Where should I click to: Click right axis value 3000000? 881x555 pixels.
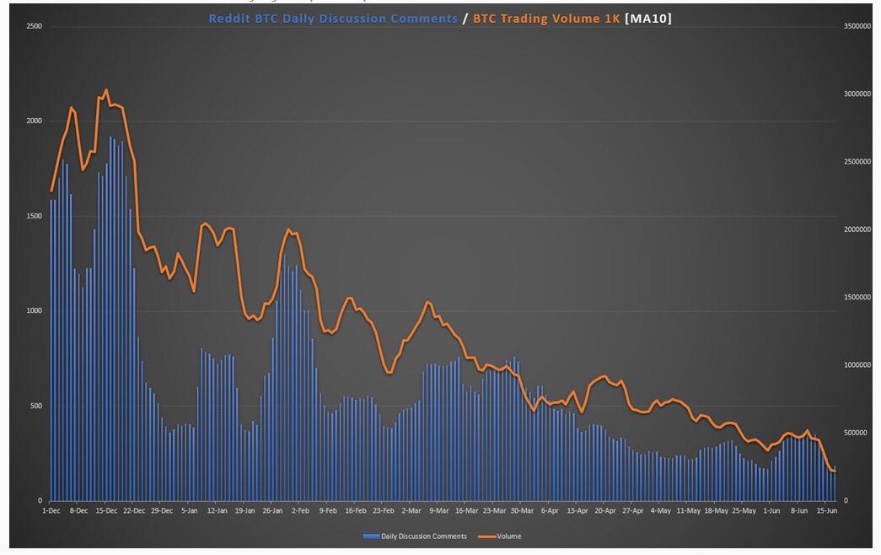coord(857,94)
